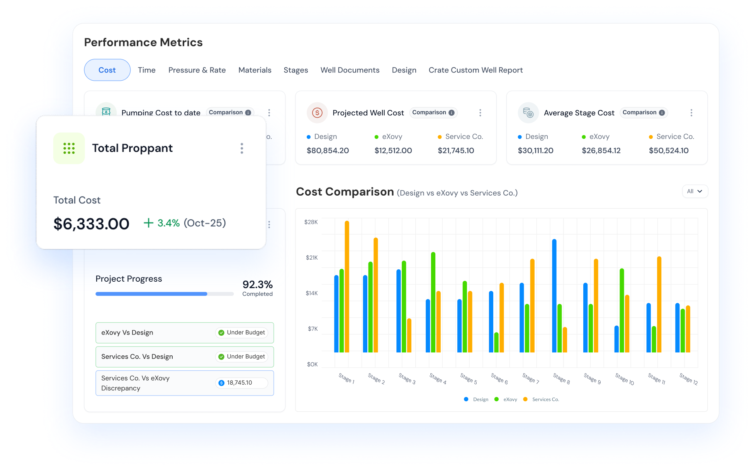
Task: Open Pumping Cost to date three-dot menu
Action: [x=269, y=113]
